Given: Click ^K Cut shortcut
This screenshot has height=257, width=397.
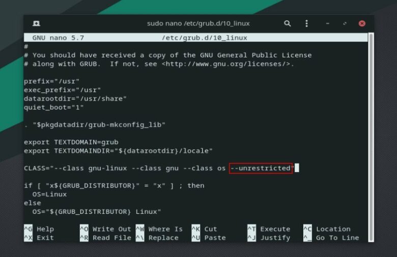Looking at the screenshot, I should click(x=204, y=229).
